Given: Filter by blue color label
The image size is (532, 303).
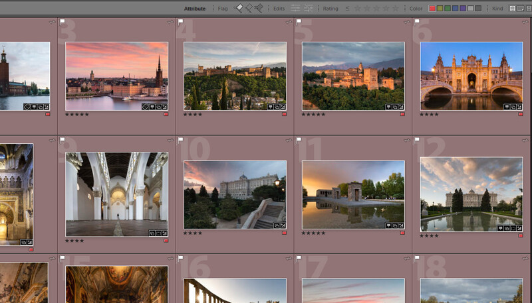Looking at the screenshot, I should click(456, 9).
